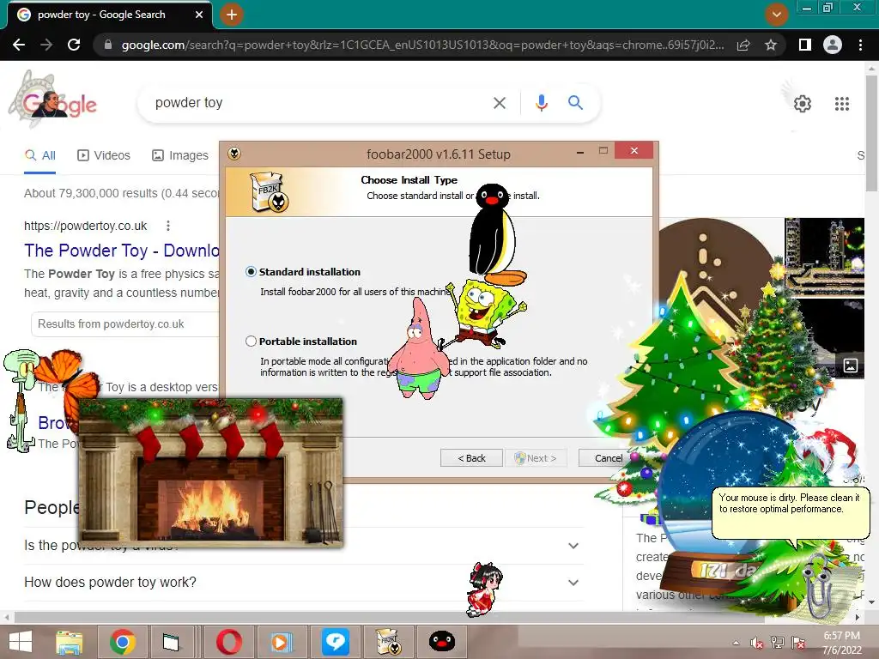Open the Windows Start button
The width and height of the screenshot is (879, 659).
pyautogui.click(x=21, y=642)
